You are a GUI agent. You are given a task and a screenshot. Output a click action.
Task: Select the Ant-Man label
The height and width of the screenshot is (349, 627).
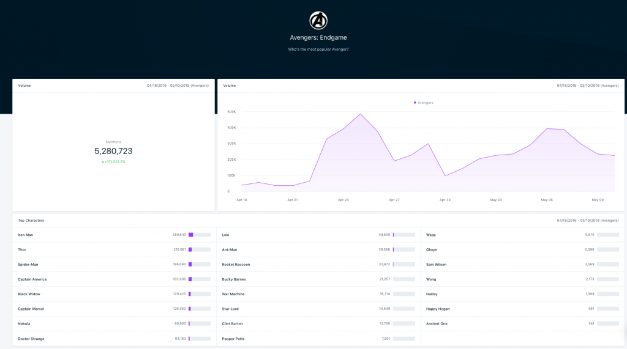230,249
